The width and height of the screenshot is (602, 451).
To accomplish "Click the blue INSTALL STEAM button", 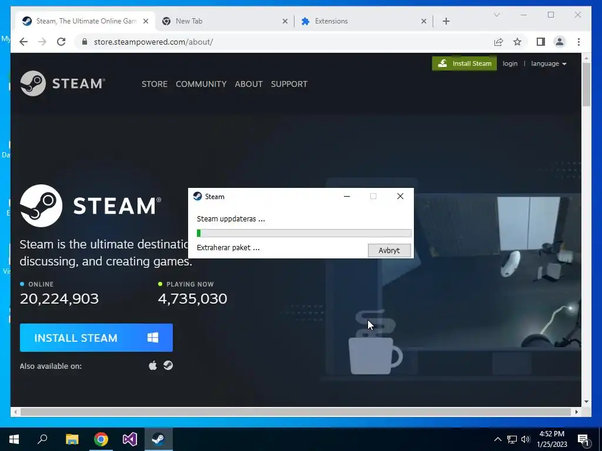I will click(96, 338).
